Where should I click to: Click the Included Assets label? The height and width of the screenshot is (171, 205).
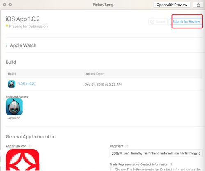17,97
